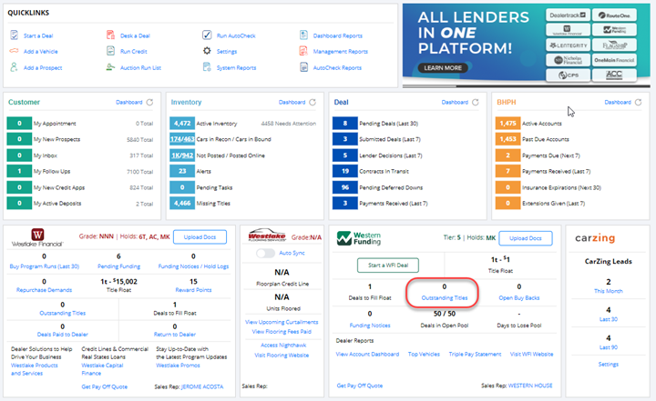Viewport: 656px width, 401px height.
Task: Open Settings via the gear icon
Action: pyautogui.click(x=207, y=51)
